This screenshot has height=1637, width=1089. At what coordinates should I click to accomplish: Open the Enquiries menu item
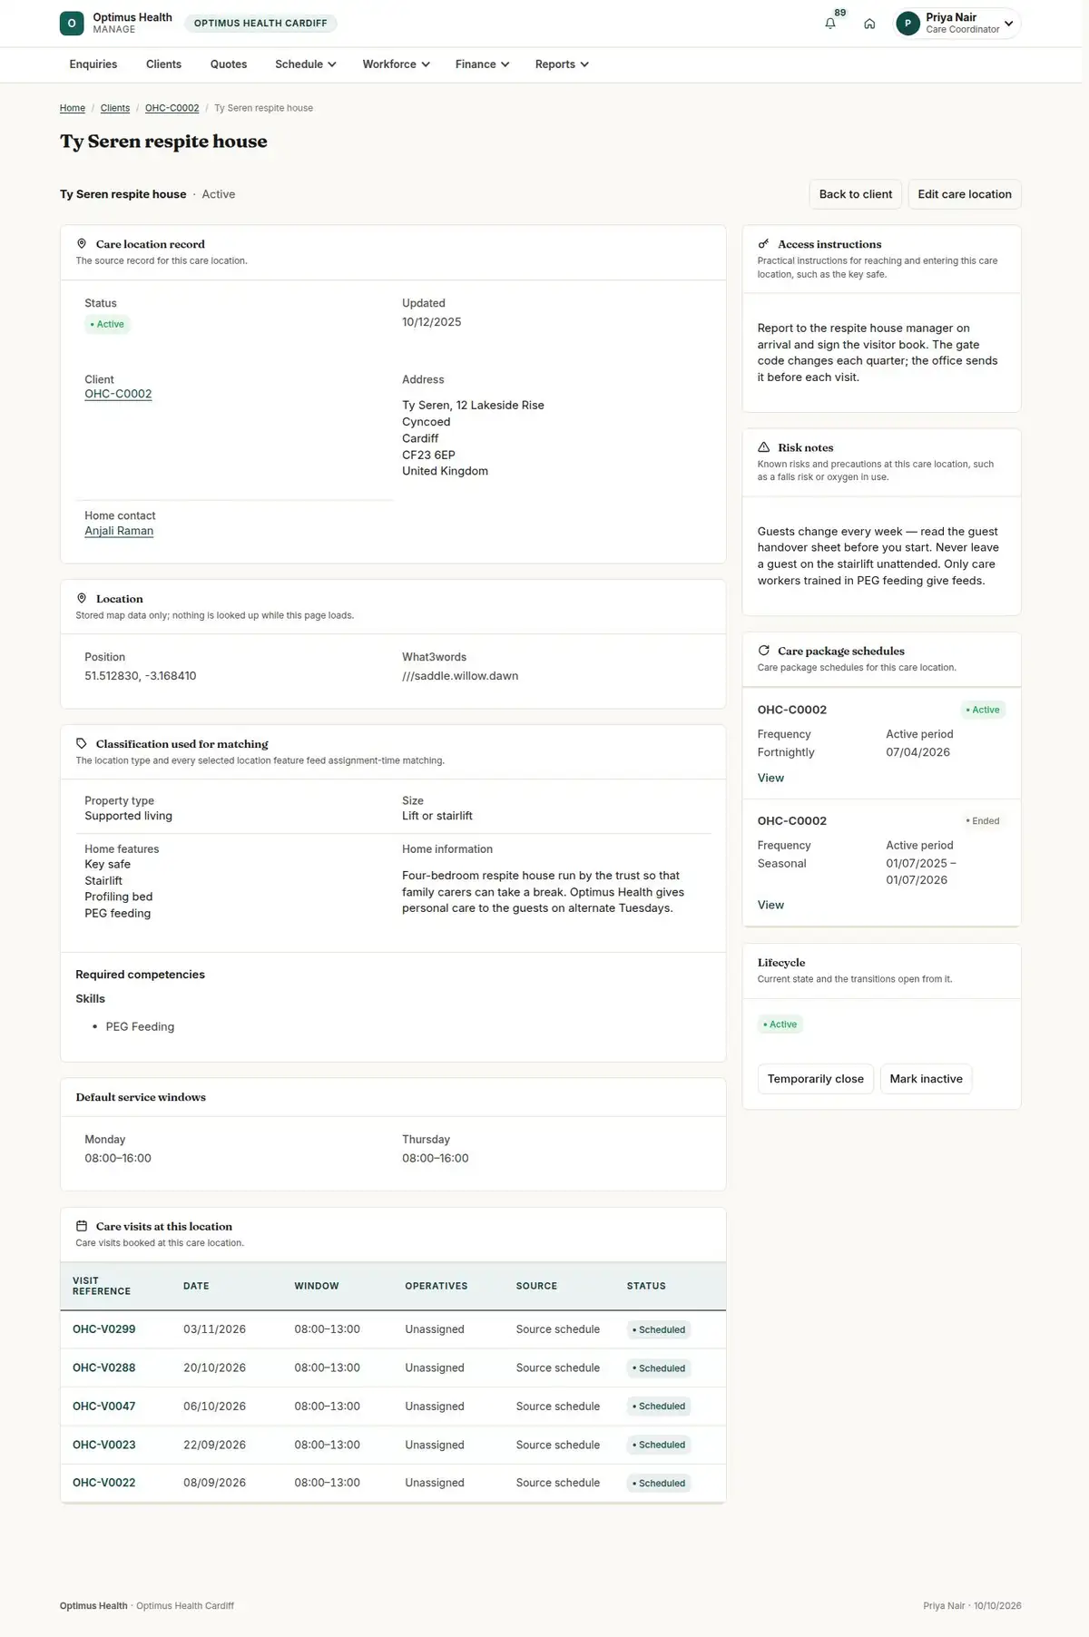(x=93, y=64)
